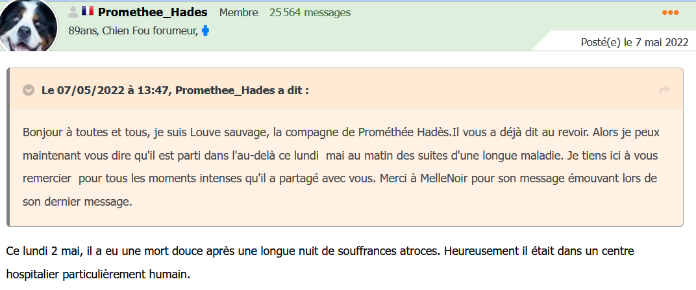
Task: Open the Bernese dog avatar picture
Action: (28, 26)
